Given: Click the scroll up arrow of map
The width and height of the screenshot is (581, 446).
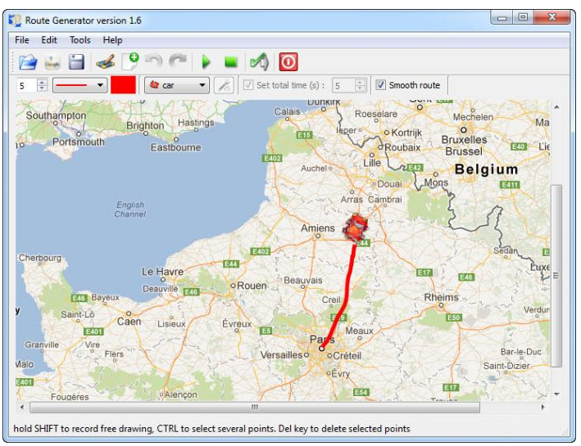Looking at the screenshot, I should coord(556,107).
